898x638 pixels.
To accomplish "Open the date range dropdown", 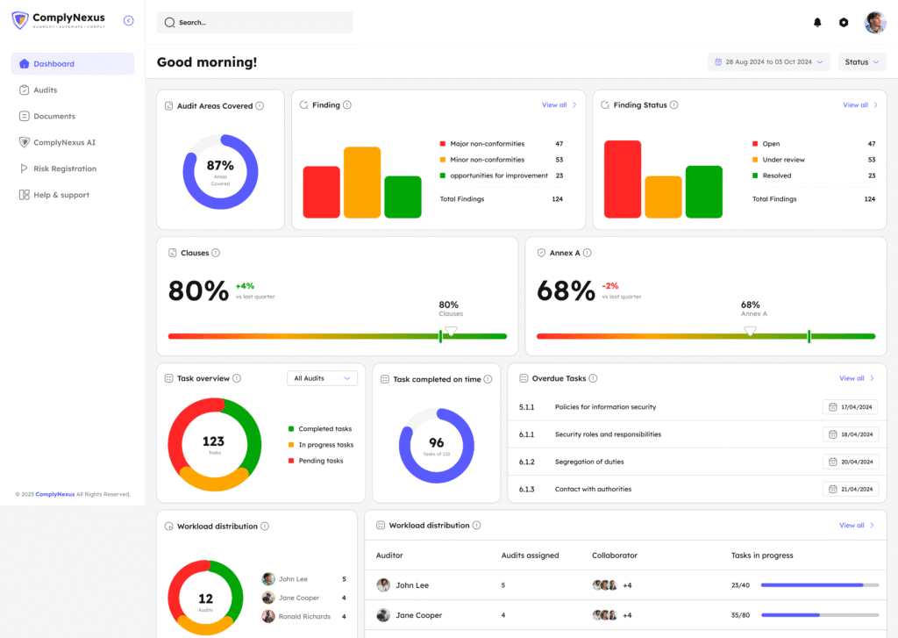I will [x=768, y=62].
